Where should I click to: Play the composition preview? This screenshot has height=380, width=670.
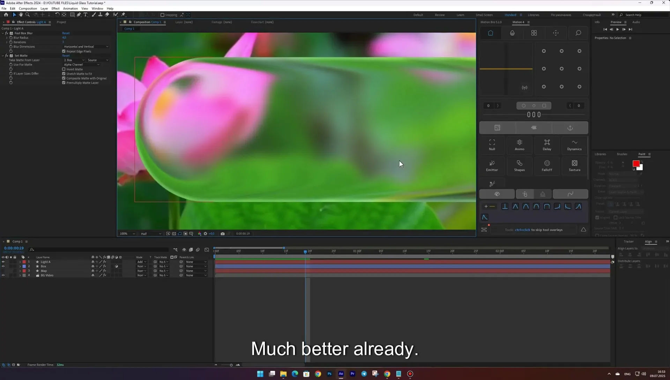(x=618, y=29)
